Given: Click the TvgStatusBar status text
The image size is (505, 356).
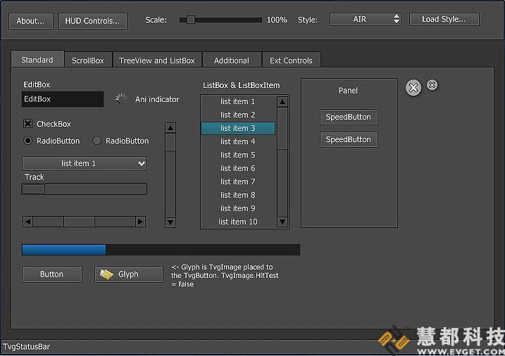Looking at the screenshot, I should tap(26, 347).
